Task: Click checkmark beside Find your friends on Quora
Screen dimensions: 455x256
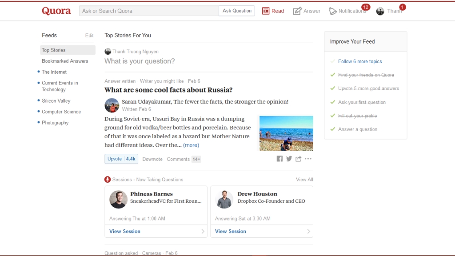Action: click(x=332, y=75)
